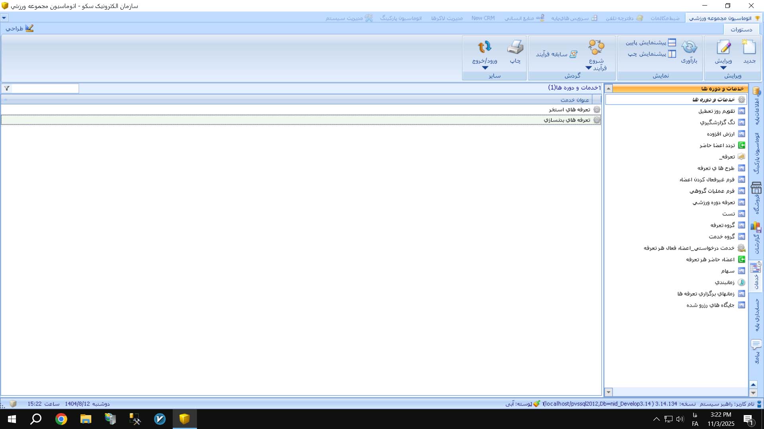Open File Explorer from the taskbar

click(x=86, y=419)
